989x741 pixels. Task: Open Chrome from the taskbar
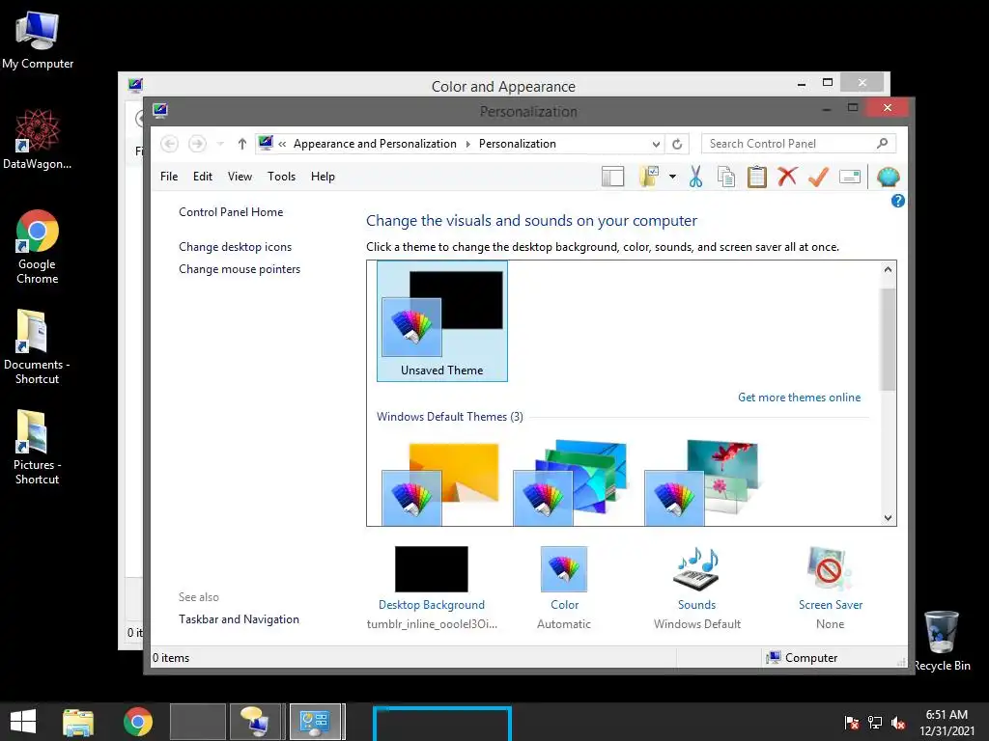pos(138,722)
